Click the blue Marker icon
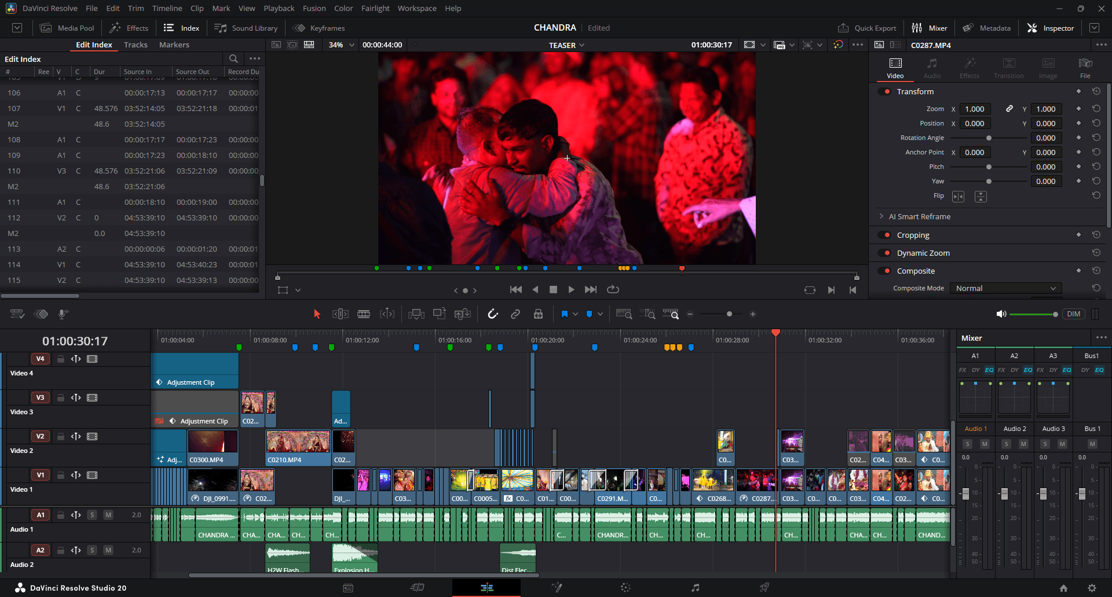The width and height of the screenshot is (1112, 597). pos(589,314)
